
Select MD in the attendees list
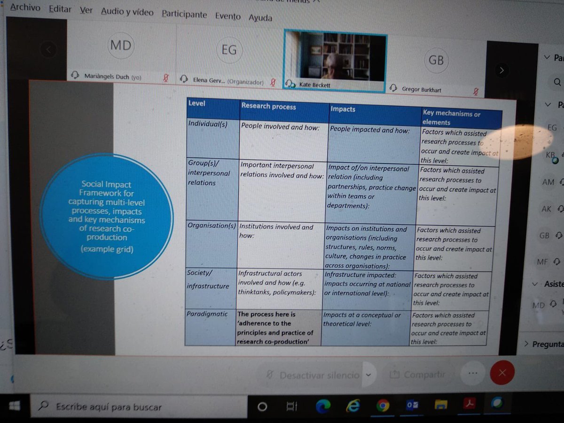point(538,305)
